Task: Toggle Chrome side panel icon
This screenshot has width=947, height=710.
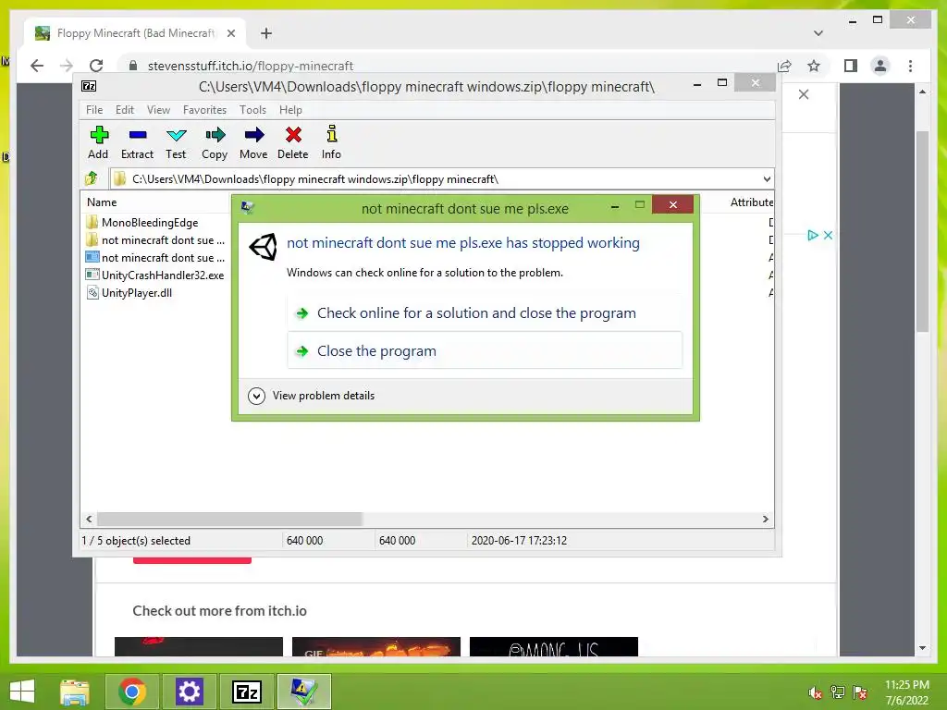Action: (x=851, y=66)
